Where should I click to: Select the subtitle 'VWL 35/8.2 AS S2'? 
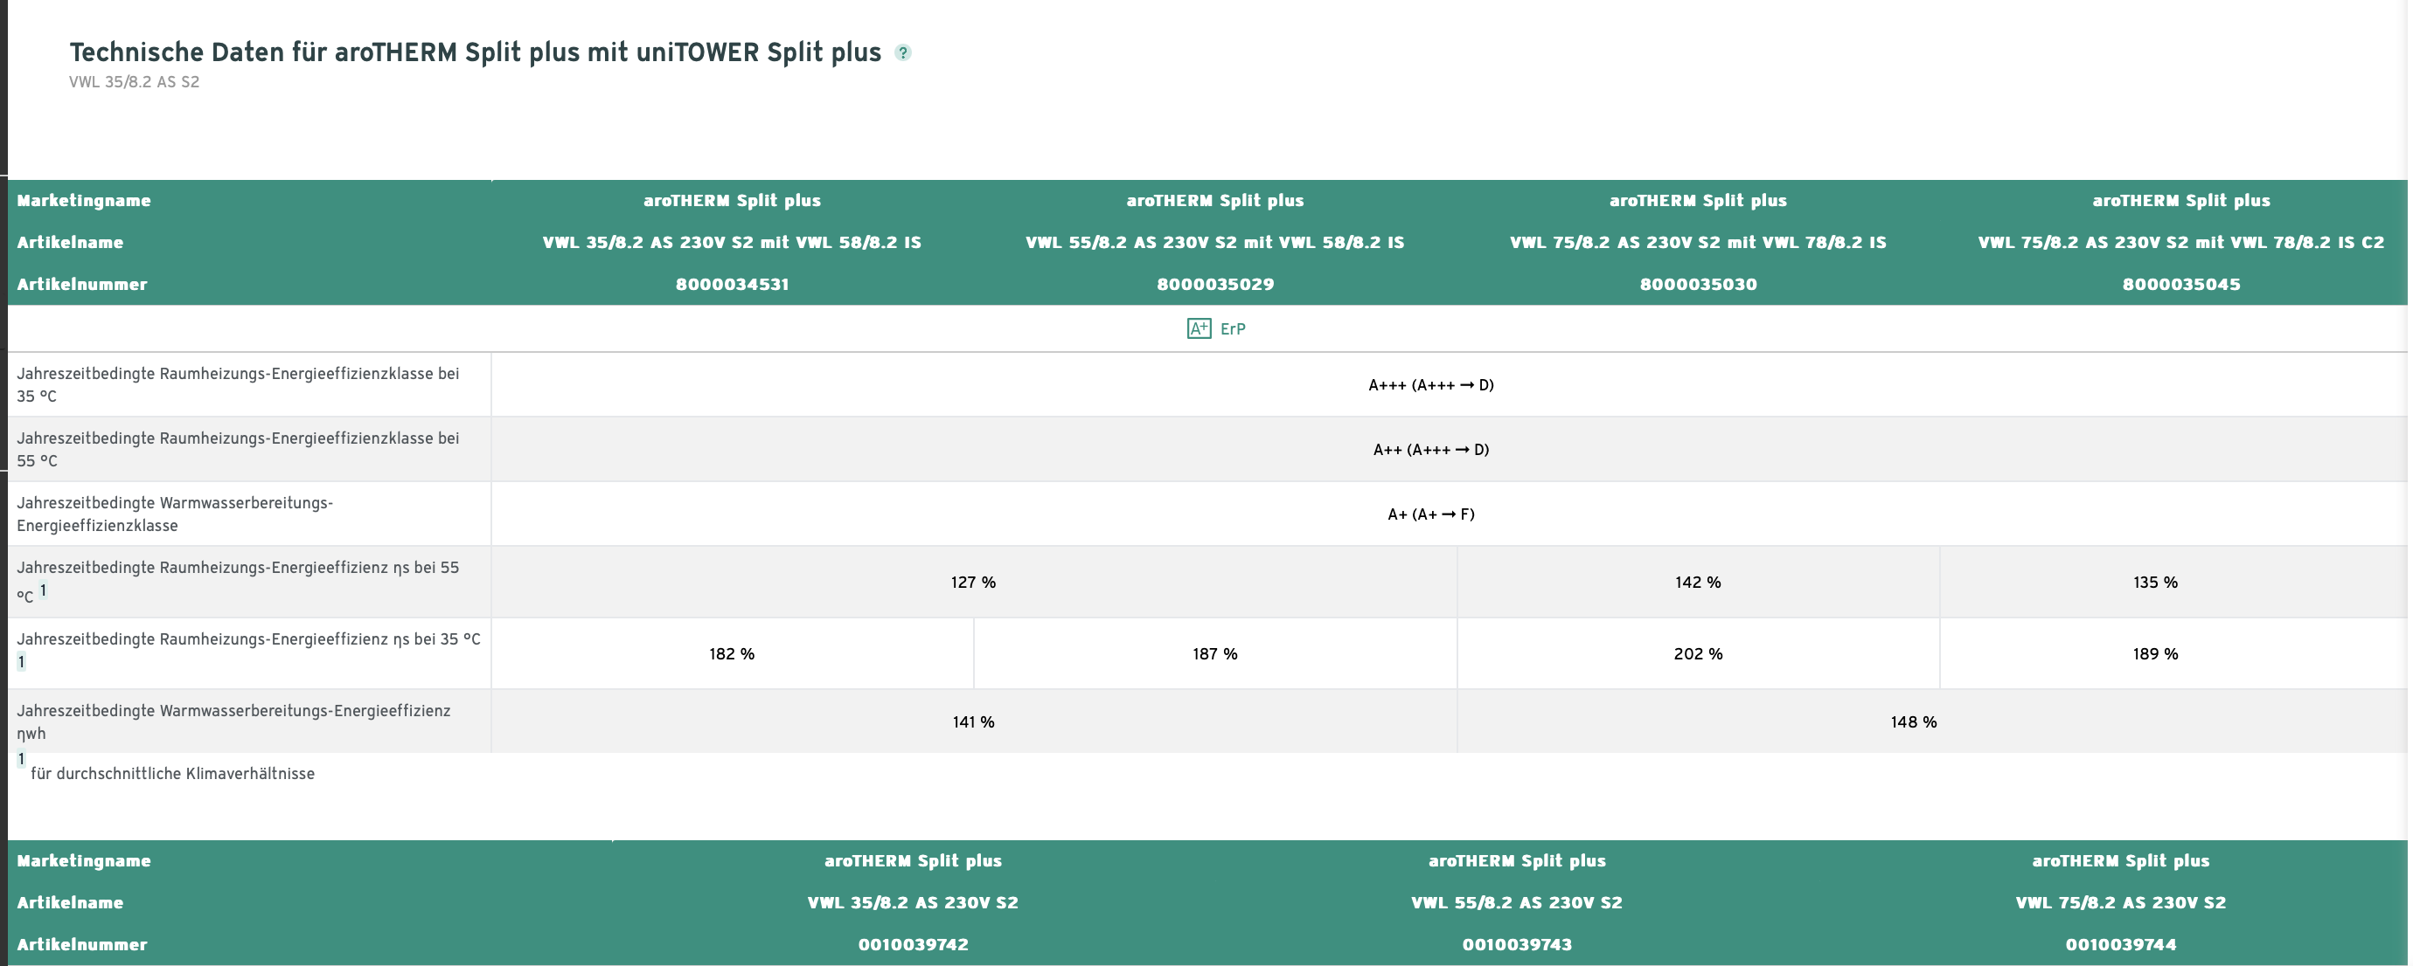pos(134,81)
